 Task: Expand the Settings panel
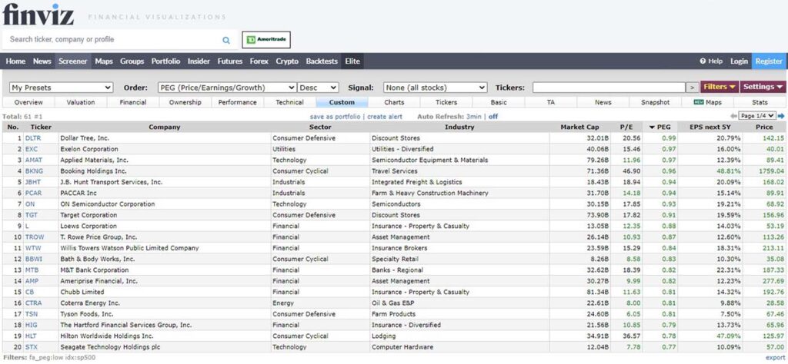pyautogui.click(x=763, y=87)
